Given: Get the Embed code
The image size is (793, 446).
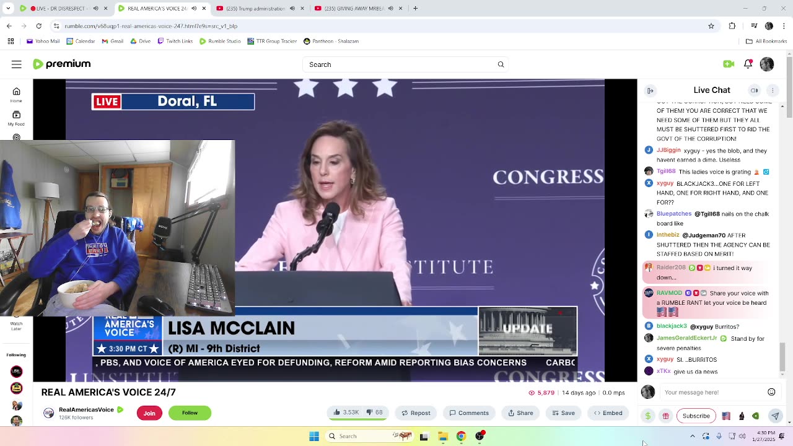Looking at the screenshot, I should [608, 413].
